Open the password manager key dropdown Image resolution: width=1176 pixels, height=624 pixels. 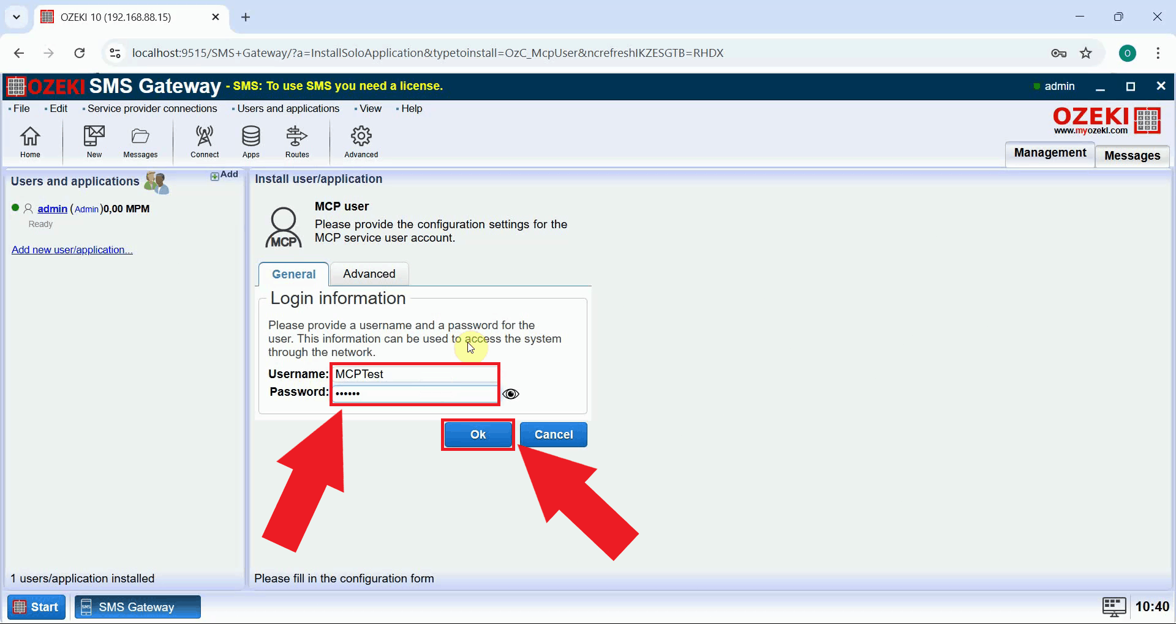pyautogui.click(x=1059, y=53)
